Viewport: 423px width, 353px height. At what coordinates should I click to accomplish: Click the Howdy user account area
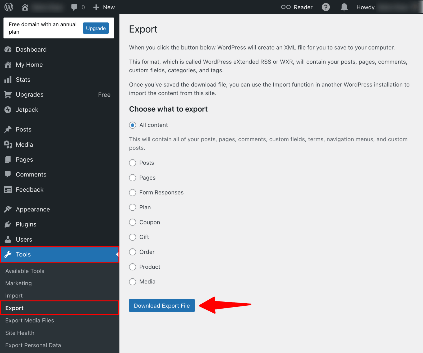coord(366,7)
